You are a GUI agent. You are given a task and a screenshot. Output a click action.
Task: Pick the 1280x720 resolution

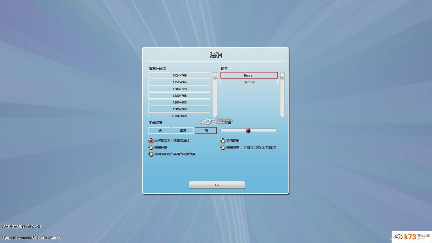point(179,89)
